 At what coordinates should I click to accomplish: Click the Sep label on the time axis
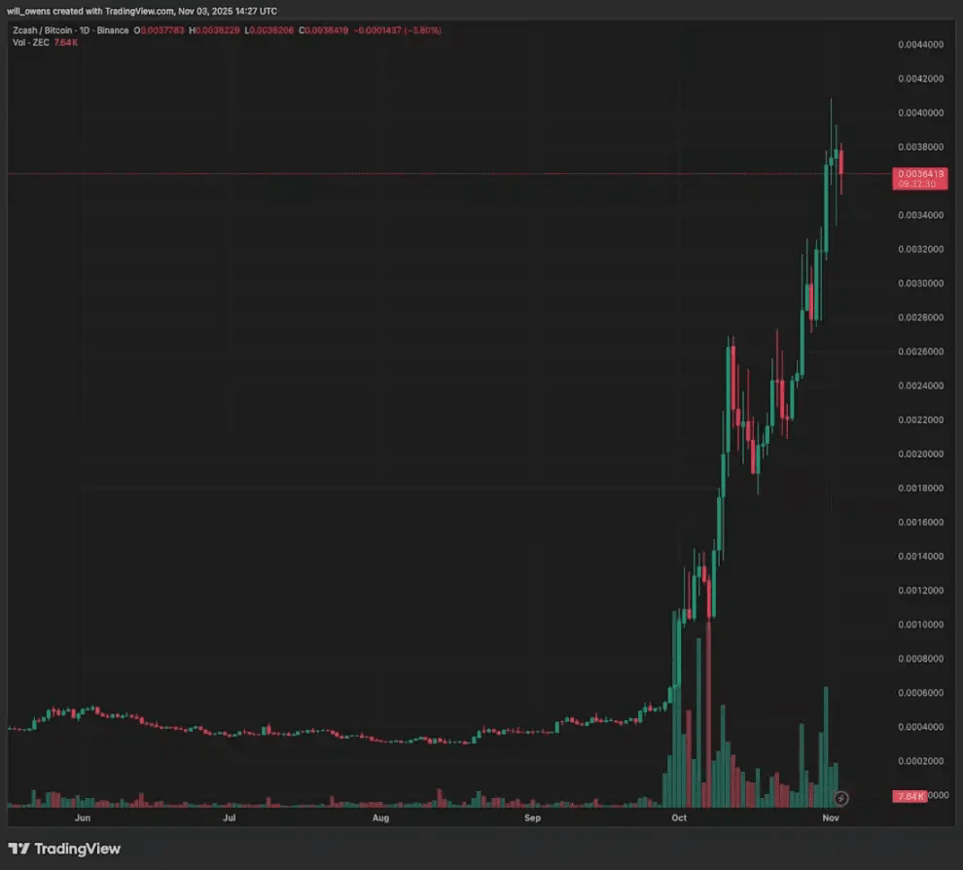pos(532,817)
